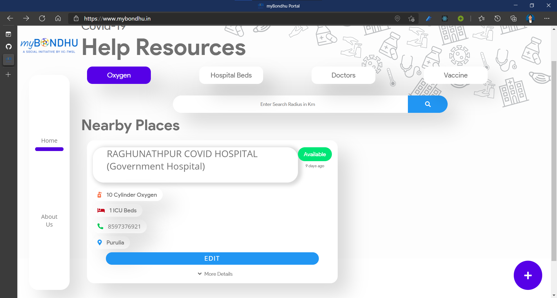Click the browser profile avatar
557x298 pixels.
tap(531, 18)
